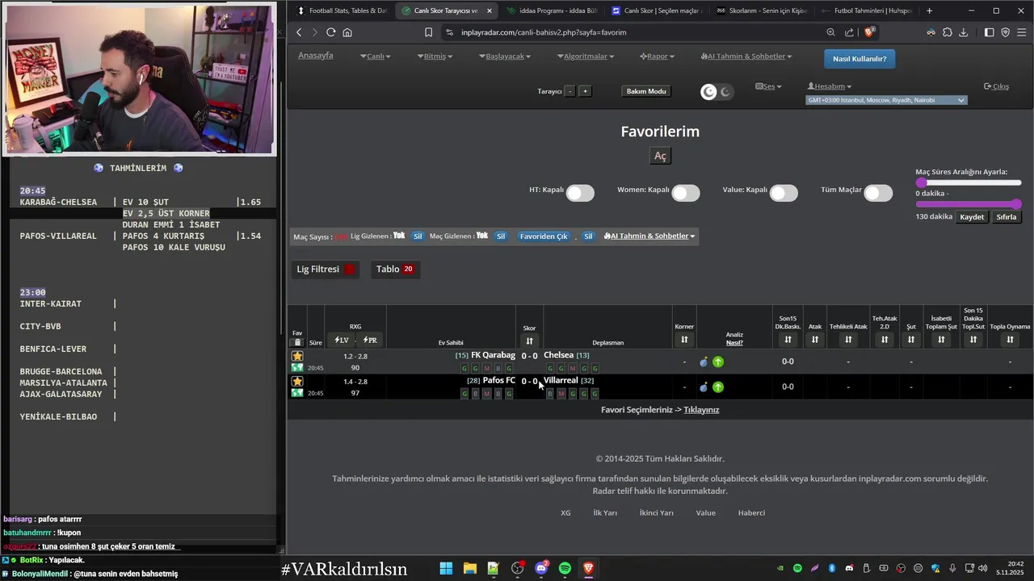
Task: Open the green live chart icon in Qarabag row
Action: [297, 368]
